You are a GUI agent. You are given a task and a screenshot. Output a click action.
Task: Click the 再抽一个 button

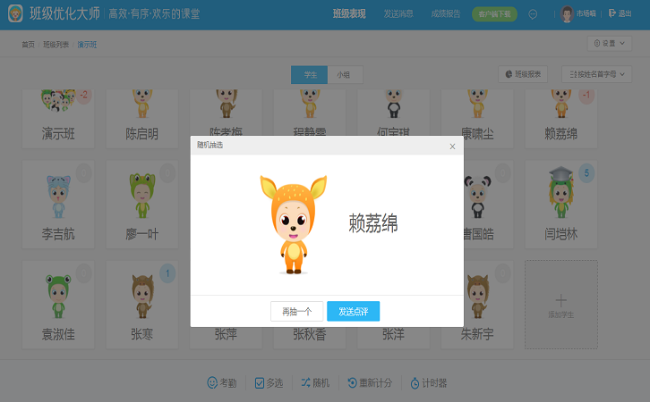click(296, 311)
